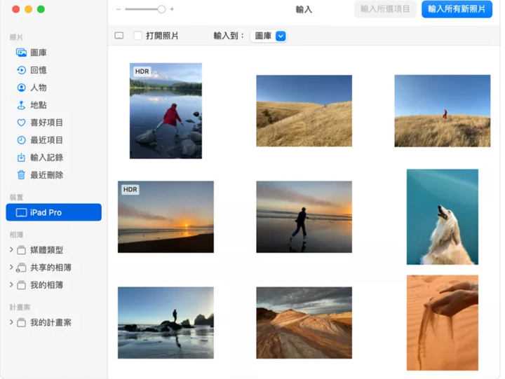The width and height of the screenshot is (505, 379).
Task: Select the white dog photo
Action: (x=443, y=217)
